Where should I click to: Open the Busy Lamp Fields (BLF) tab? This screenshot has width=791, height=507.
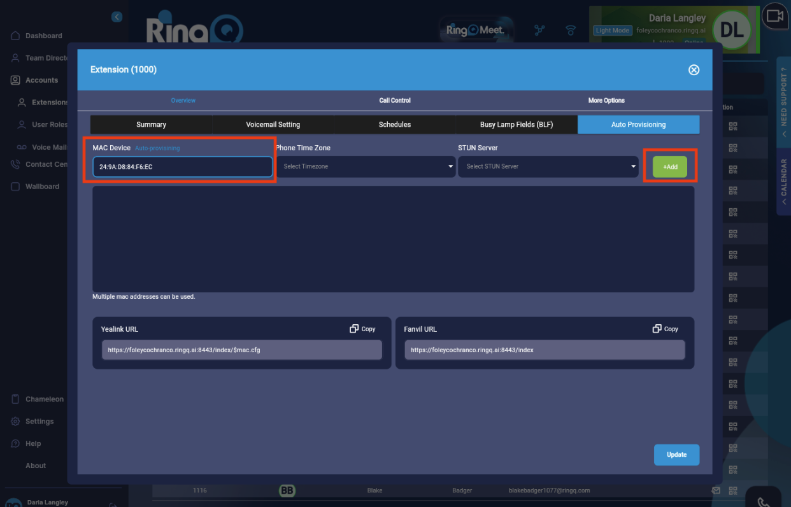pos(517,124)
